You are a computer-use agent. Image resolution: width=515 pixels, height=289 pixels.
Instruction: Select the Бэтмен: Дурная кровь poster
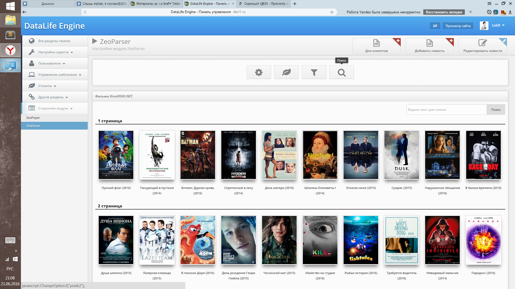tap(198, 155)
